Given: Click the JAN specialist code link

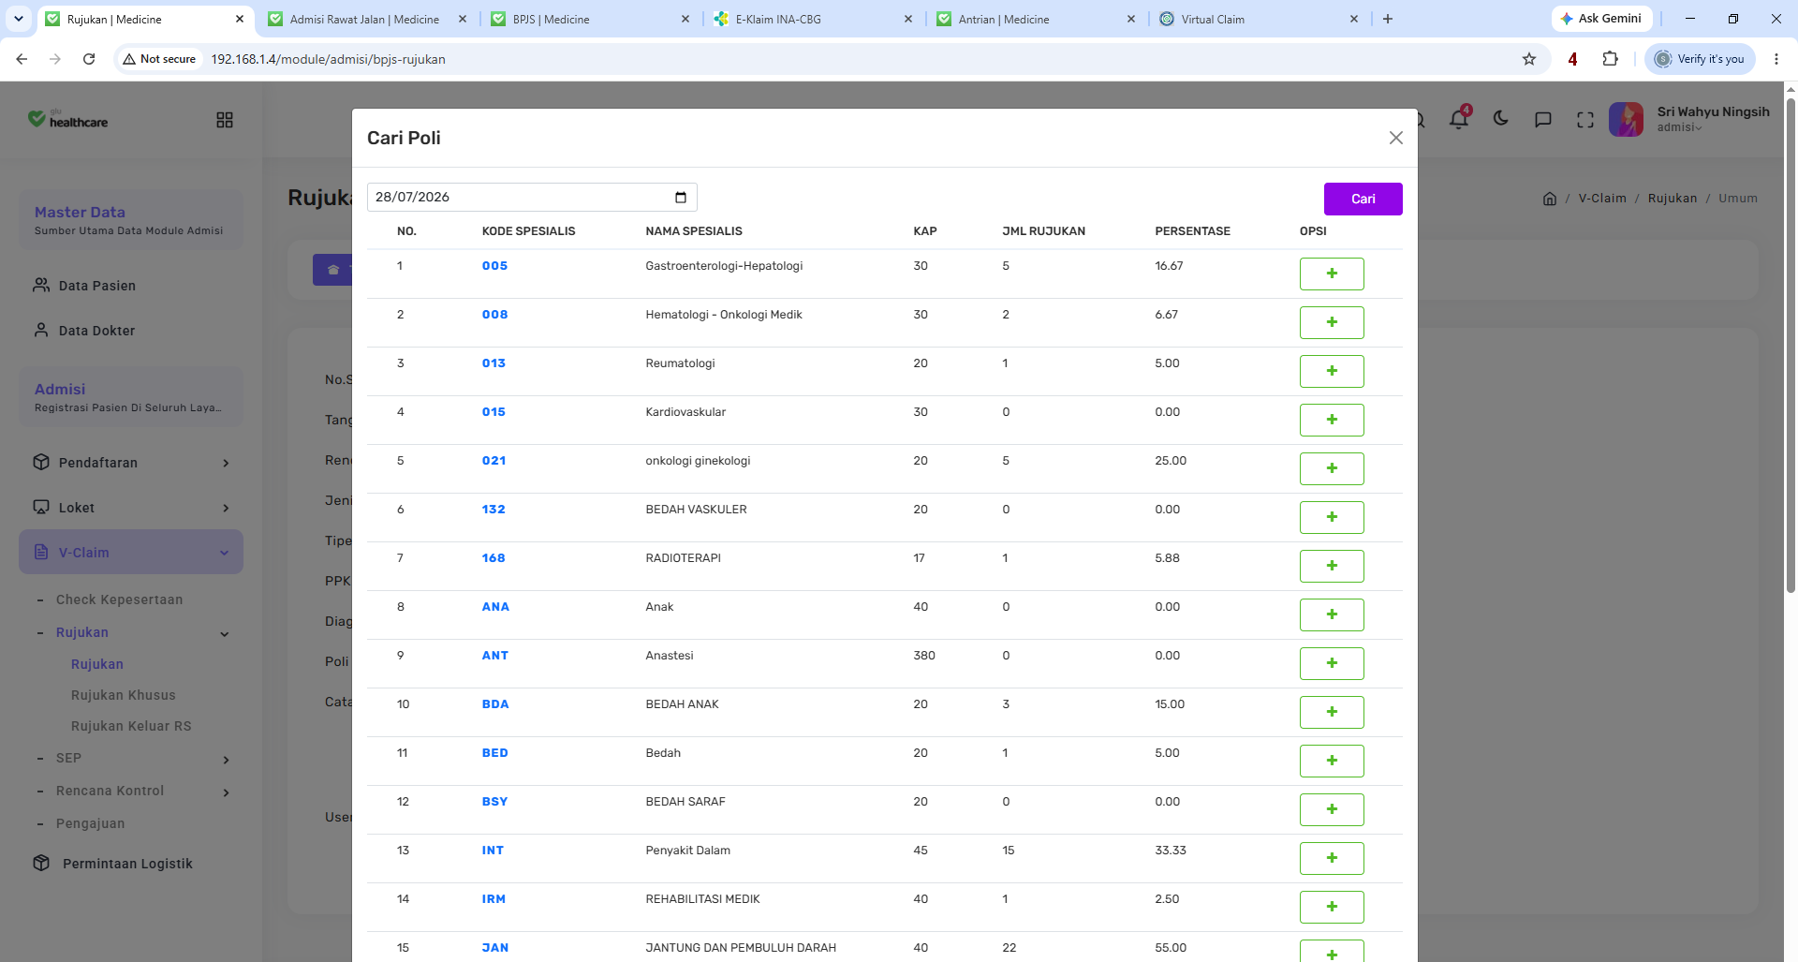Looking at the screenshot, I should tap(495, 948).
